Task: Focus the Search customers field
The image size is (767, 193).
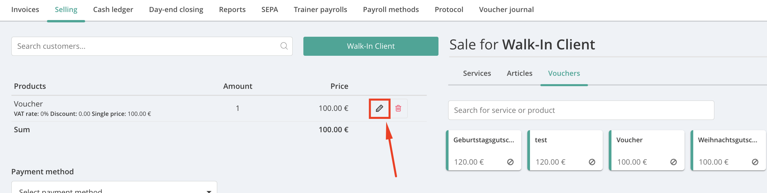Action: pyautogui.click(x=152, y=46)
